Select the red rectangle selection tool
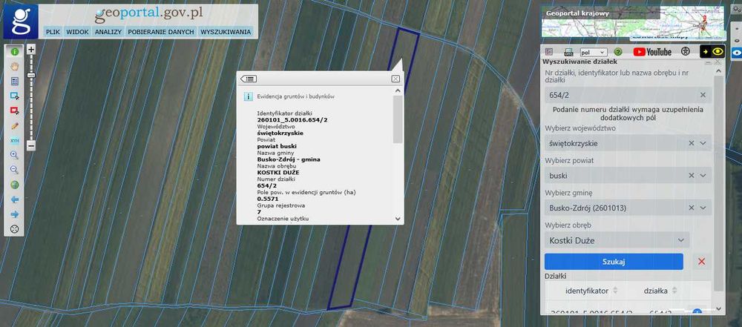The height and width of the screenshot is (327, 742). coord(15,110)
